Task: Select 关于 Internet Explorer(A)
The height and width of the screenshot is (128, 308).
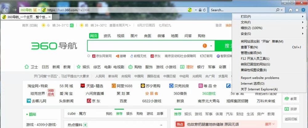Action: pos(269,89)
